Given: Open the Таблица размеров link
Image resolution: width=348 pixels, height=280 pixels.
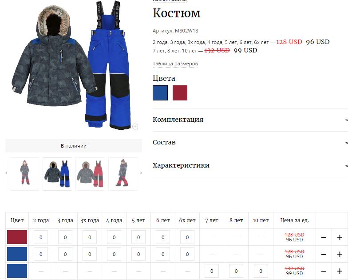Looking at the screenshot, I should (x=175, y=64).
